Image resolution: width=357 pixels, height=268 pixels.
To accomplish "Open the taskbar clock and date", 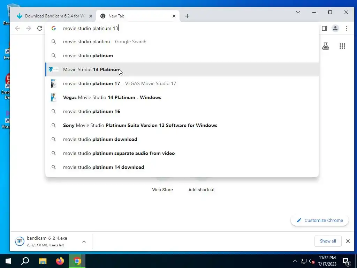I will (327, 261).
